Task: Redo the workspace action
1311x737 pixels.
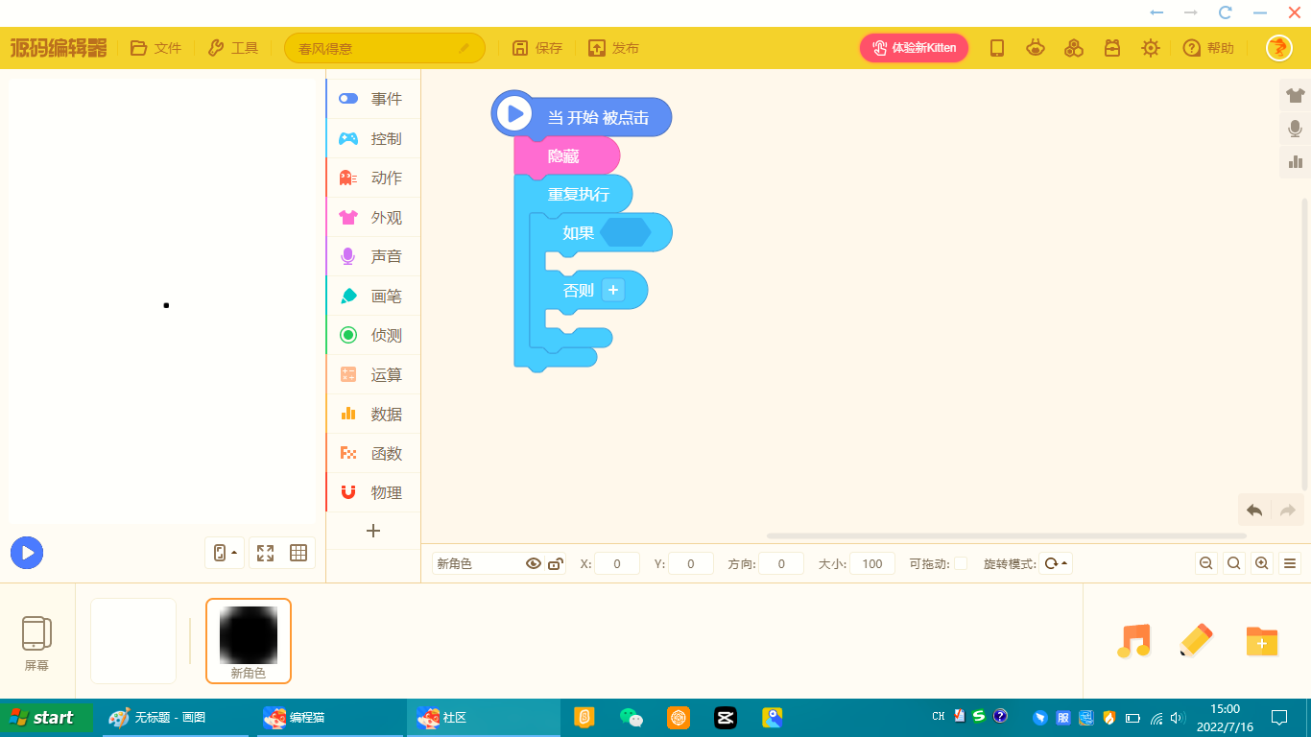Action: [x=1288, y=510]
